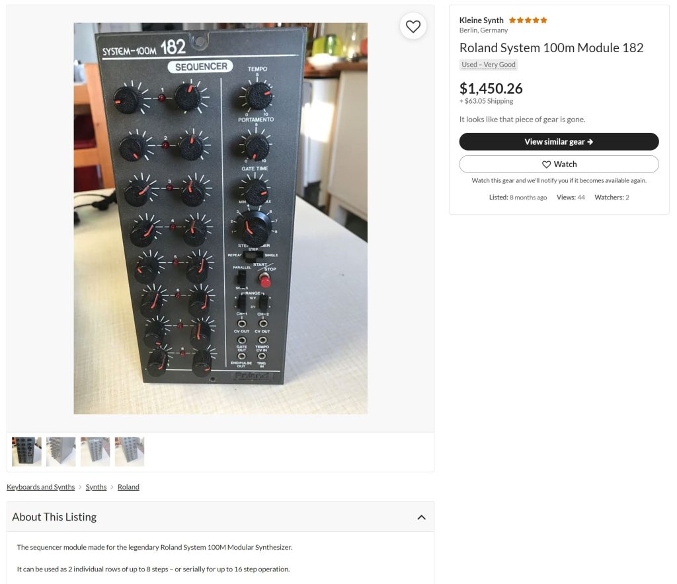
Task: Open the Keyboards and Synths breadcrumb
Action: coord(40,486)
